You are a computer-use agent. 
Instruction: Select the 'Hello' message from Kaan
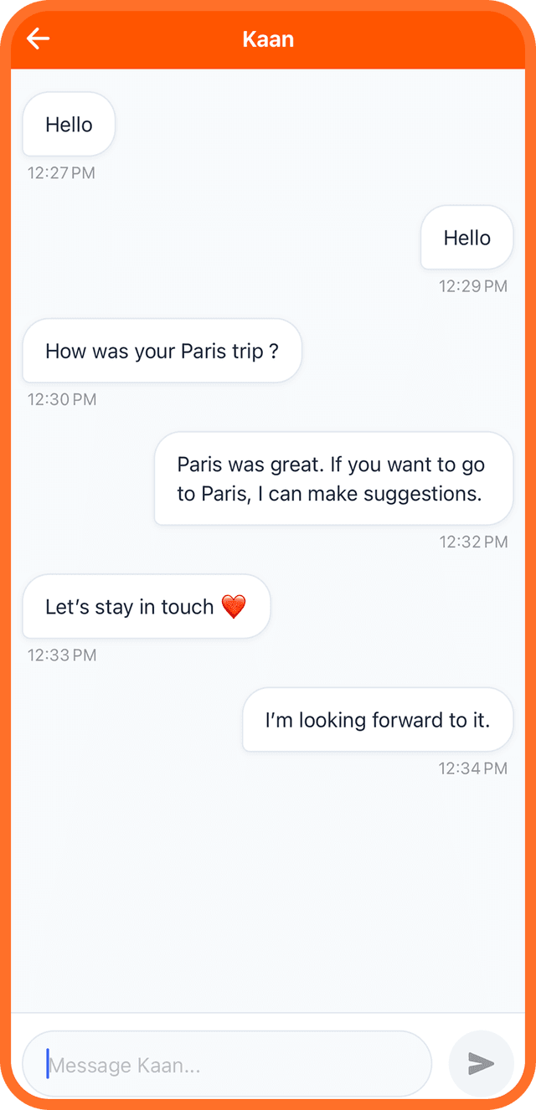(68, 124)
